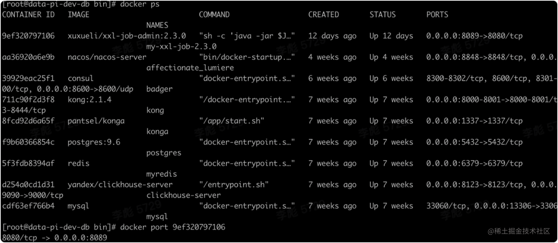Click the port mapping 0.0.0.0:5432->5432/tcp
Screen dimensions: 558x243
[x=474, y=142]
